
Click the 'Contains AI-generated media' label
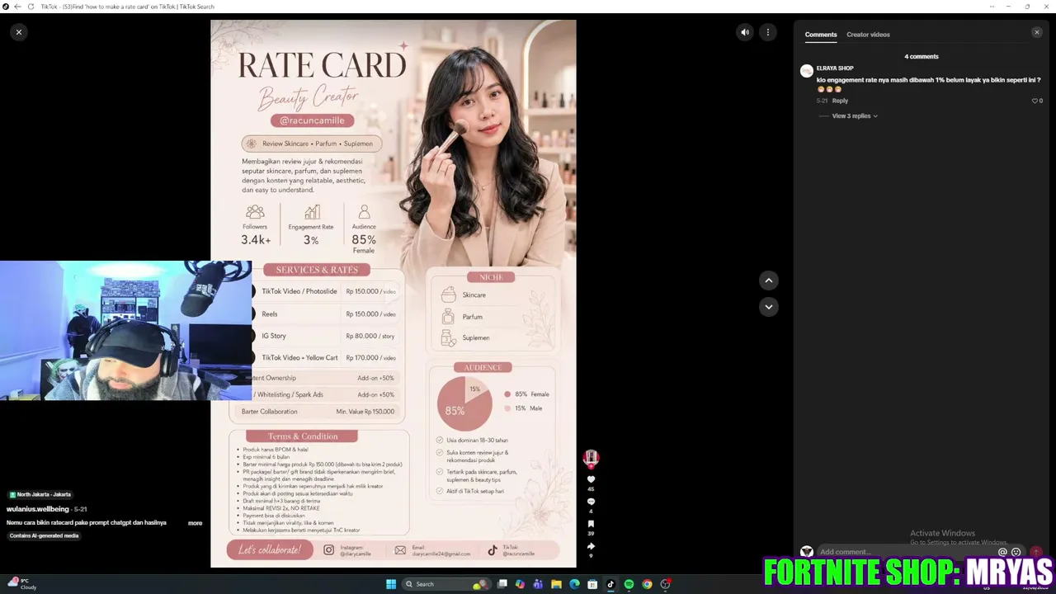click(44, 536)
